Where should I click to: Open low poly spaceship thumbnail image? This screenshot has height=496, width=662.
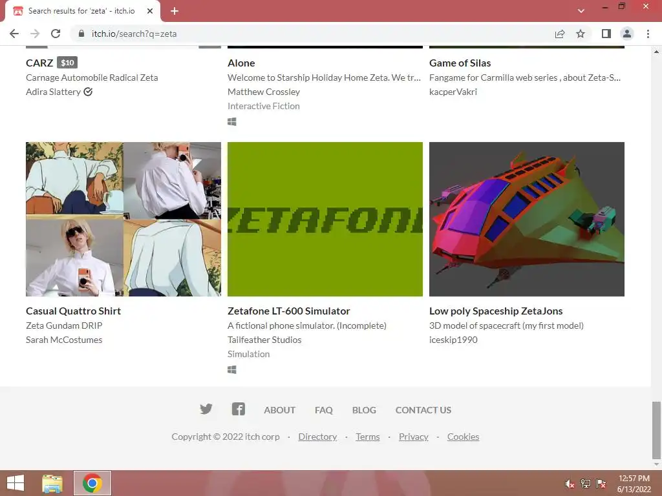[x=526, y=219]
